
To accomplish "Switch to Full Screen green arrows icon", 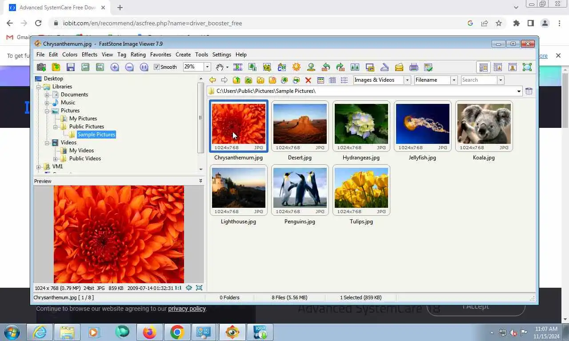I will pyautogui.click(x=527, y=67).
